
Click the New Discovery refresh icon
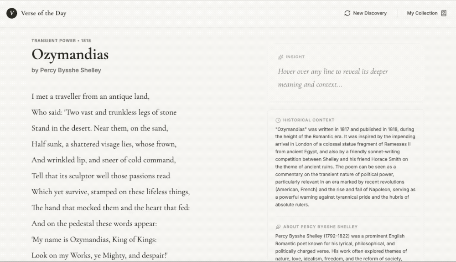(x=347, y=13)
